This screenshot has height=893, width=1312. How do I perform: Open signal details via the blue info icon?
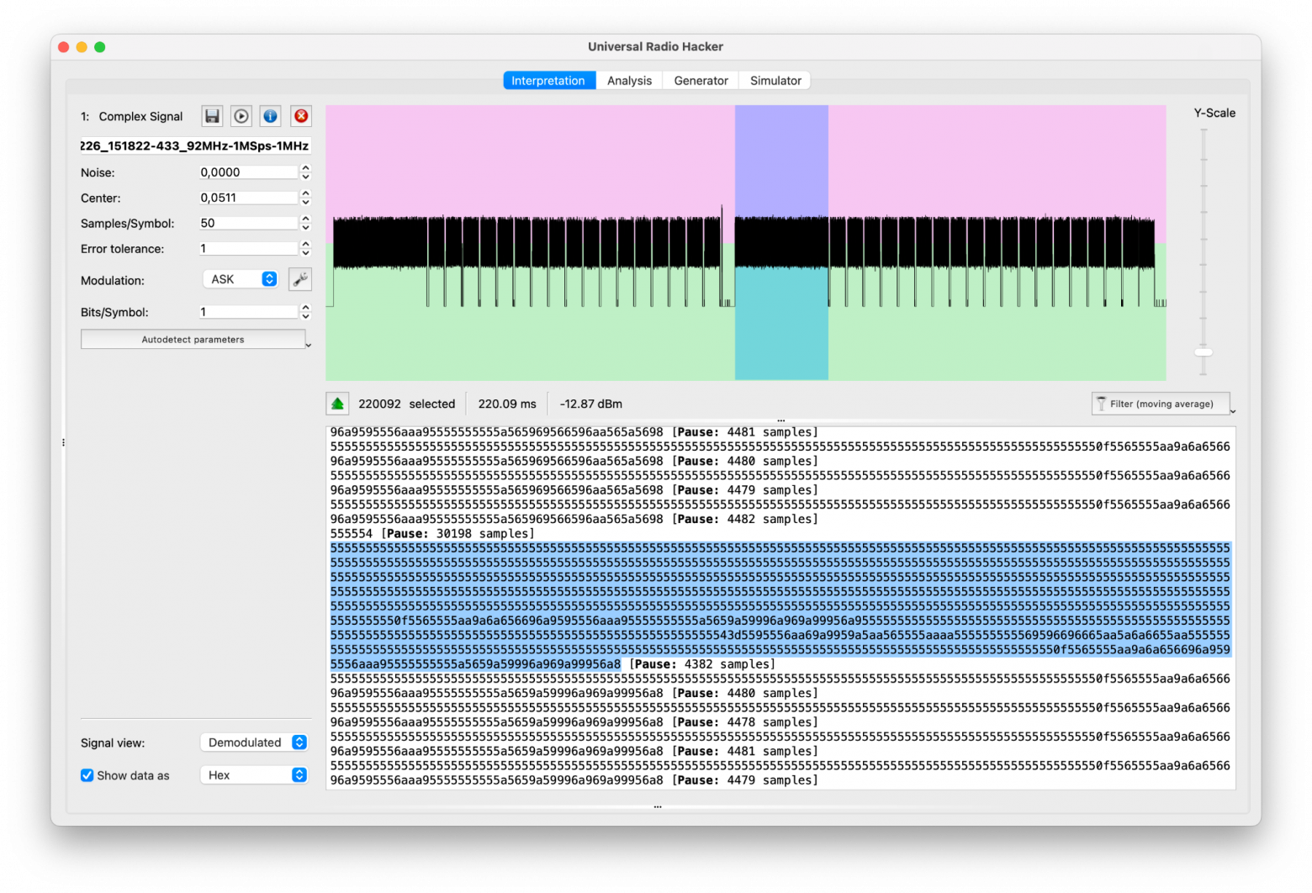click(270, 116)
